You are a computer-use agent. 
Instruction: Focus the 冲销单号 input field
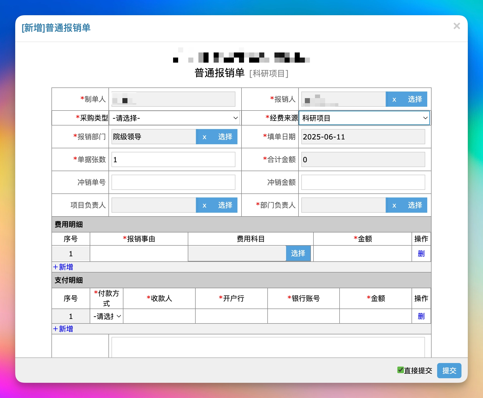(x=173, y=182)
